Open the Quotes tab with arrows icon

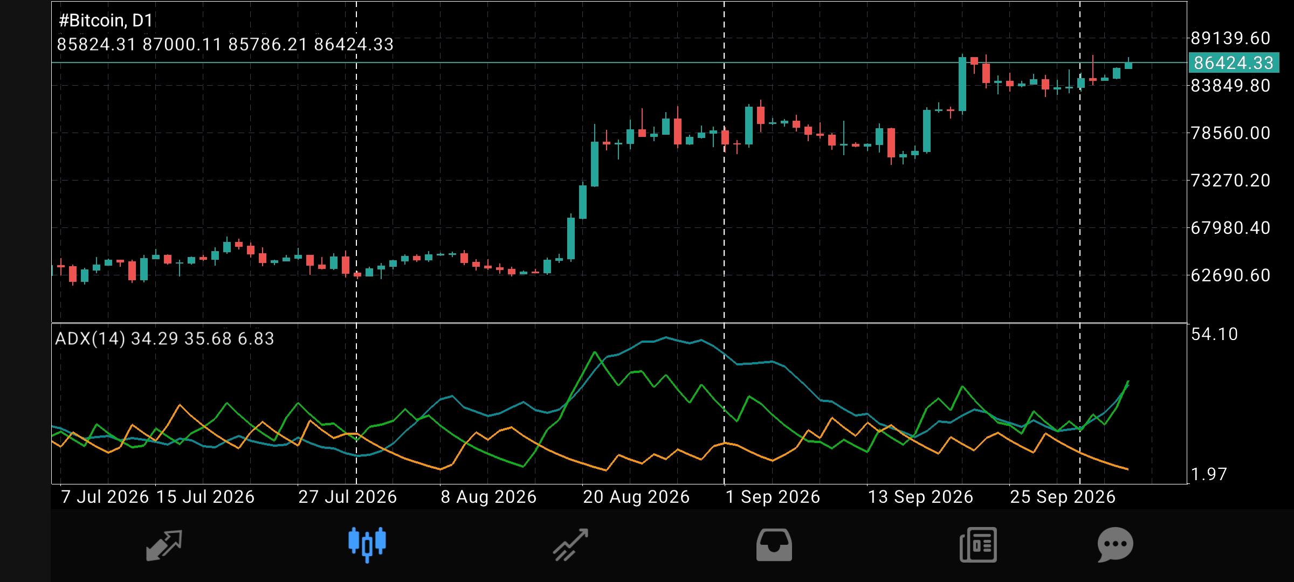164,545
